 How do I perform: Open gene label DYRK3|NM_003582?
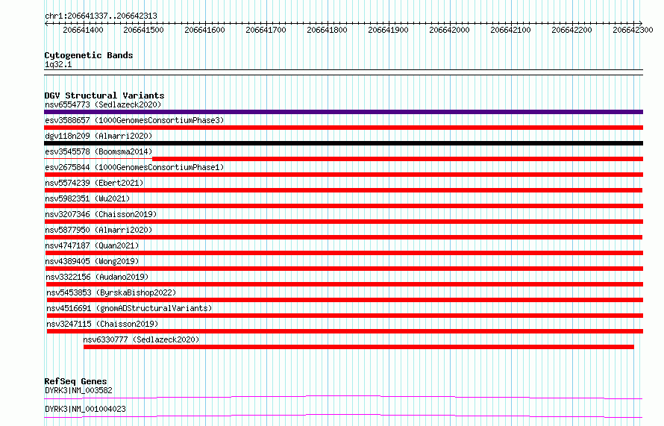(79, 390)
